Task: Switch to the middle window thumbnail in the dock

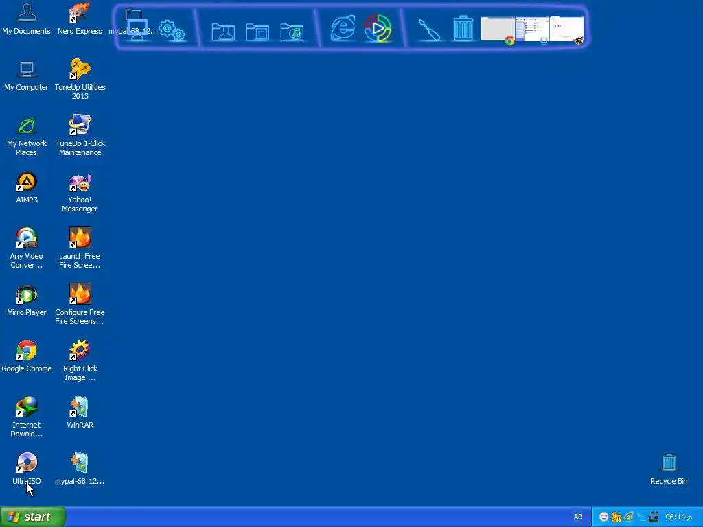Action: click(x=532, y=30)
